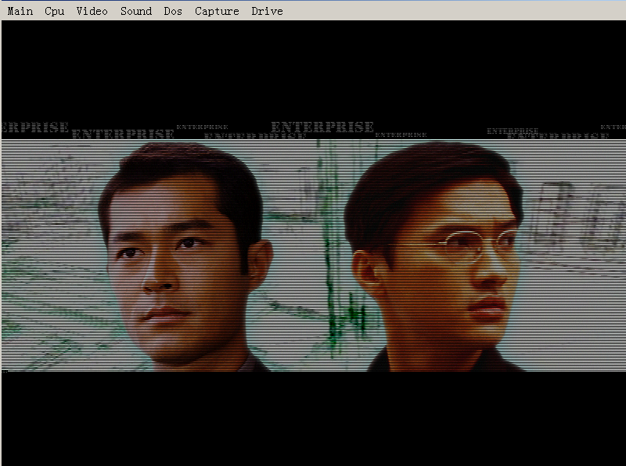Open the Video menu
The height and width of the screenshot is (466, 626).
[92, 11]
